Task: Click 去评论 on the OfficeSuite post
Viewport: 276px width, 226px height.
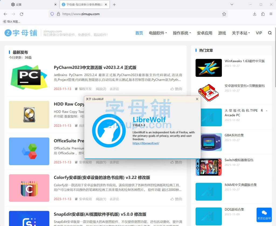Action: click(114, 162)
